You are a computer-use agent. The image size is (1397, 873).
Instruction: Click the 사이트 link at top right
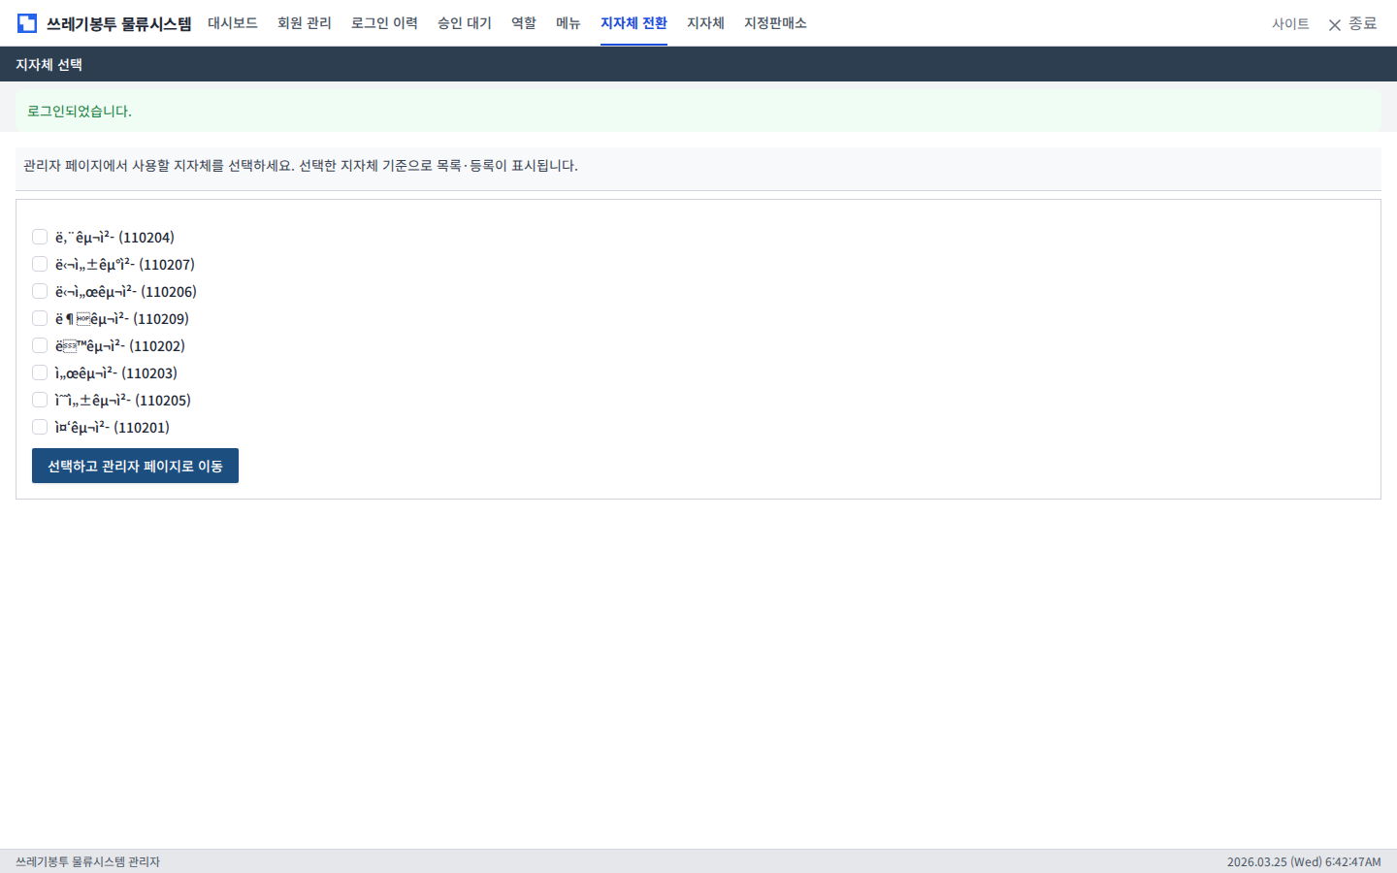[x=1290, y=24]
